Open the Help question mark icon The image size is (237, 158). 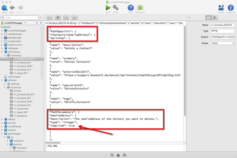[x=130, y=7]
